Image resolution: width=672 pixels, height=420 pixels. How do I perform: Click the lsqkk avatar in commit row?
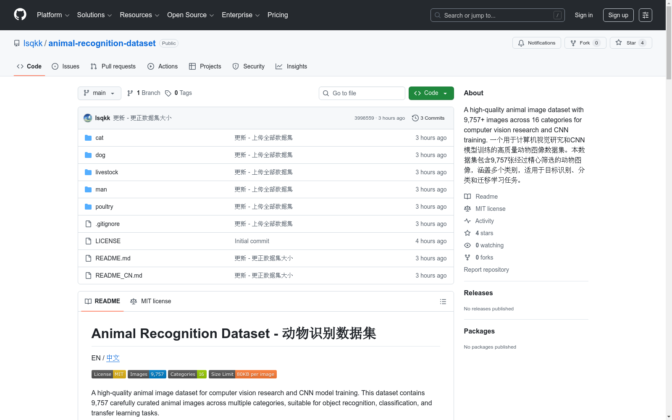[88, 118]
